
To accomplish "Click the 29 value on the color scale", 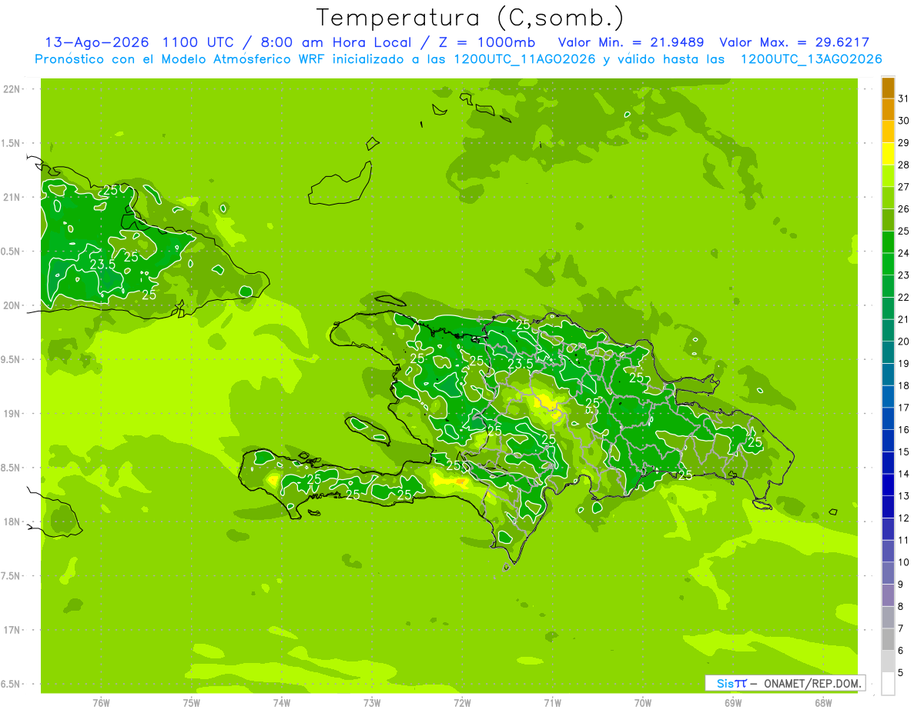I will pos(903,143).
